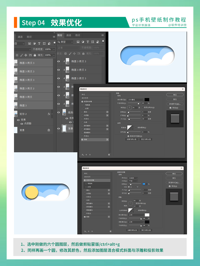200x266 pixels.
Task: Click the text layer filter icon in the 图层 panel
Action: 88,42
